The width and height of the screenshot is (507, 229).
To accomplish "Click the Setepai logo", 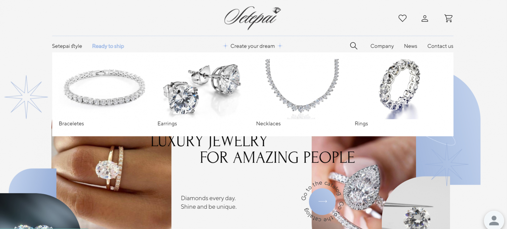I will [x=252, y=18].
